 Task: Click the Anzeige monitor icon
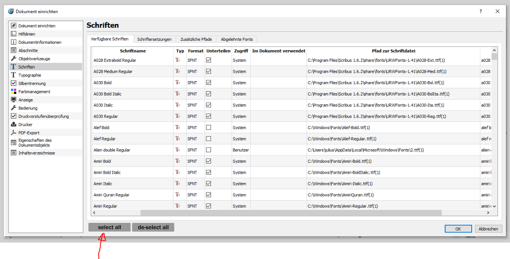(x=13, y=100)
